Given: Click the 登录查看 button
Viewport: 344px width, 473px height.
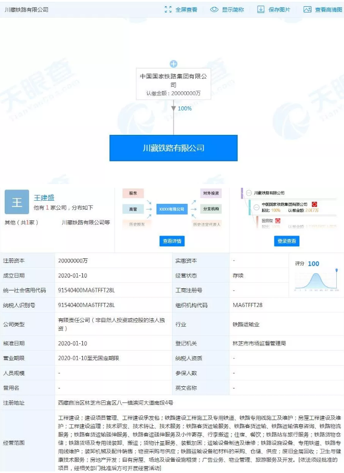Looking at the screenshot, I should (287, 241).
